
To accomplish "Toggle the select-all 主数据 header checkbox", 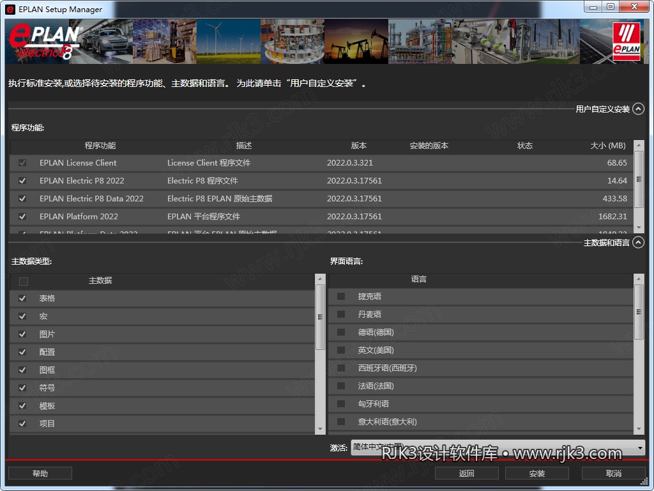I will [x=24, y=281].
